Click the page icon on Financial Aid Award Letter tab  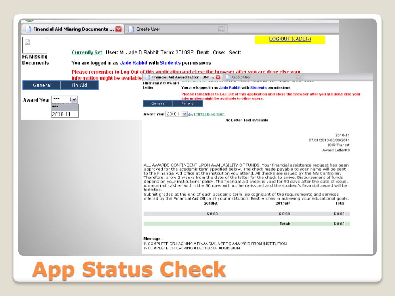[148, 77]
